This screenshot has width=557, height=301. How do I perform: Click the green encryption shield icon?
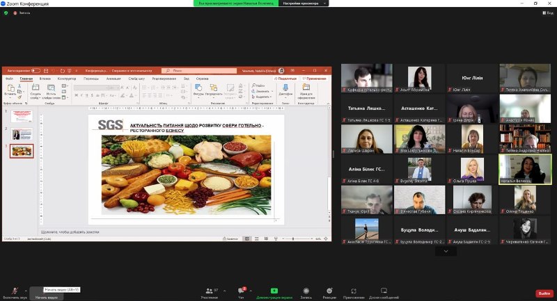coord(6,13)
